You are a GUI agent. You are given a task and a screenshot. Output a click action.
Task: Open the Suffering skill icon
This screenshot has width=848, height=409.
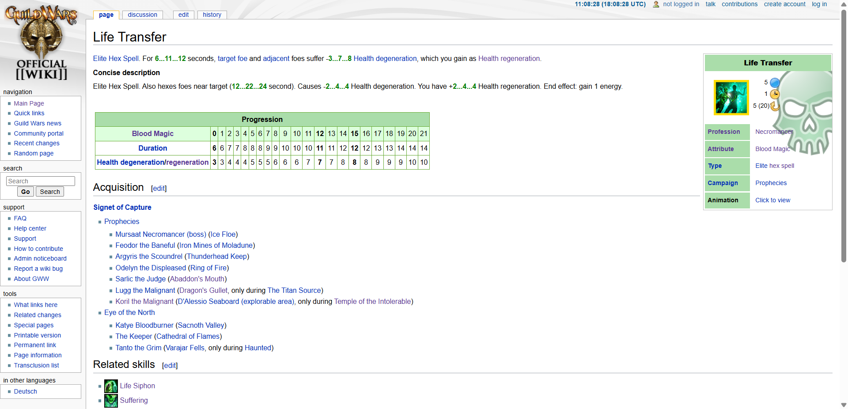[111, 401]
